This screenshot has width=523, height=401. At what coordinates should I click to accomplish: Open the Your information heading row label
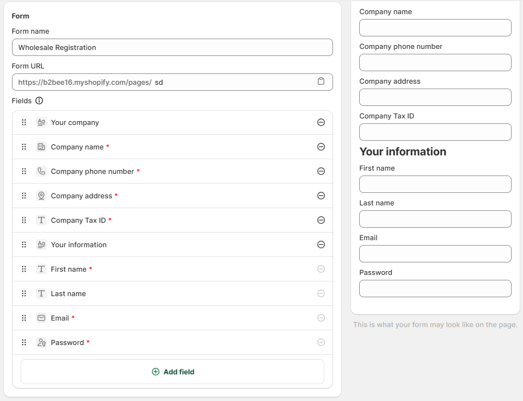[79, 245]
